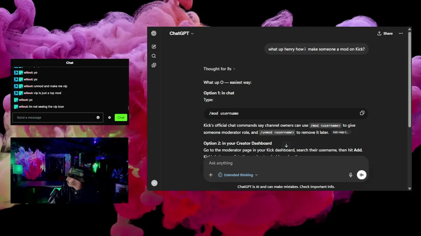
Task: Click the Ask anything input field
Action: (285, 163)
